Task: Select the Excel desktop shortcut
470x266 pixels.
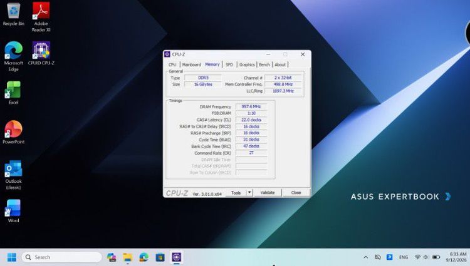Action: tap(14, 93)
